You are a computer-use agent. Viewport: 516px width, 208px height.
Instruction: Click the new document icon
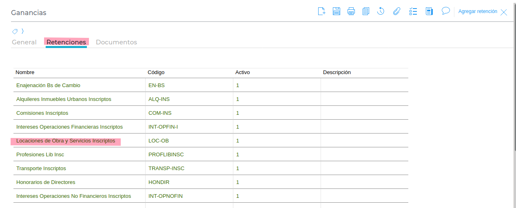click(x=321, y=11)
